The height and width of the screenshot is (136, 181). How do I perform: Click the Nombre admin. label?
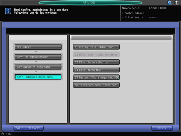click(133, 13)
